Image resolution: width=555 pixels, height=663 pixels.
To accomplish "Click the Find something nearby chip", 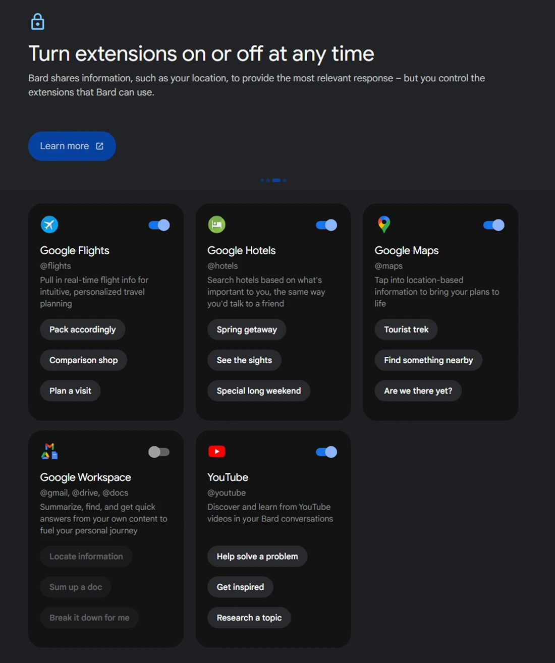I will 428,360.
